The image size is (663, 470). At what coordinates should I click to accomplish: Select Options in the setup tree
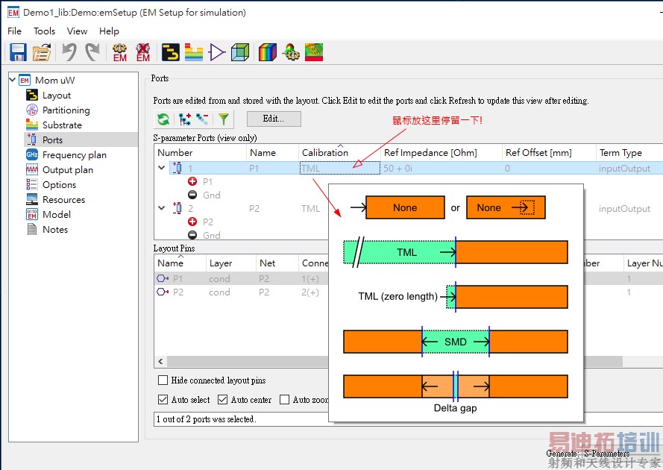59,185
